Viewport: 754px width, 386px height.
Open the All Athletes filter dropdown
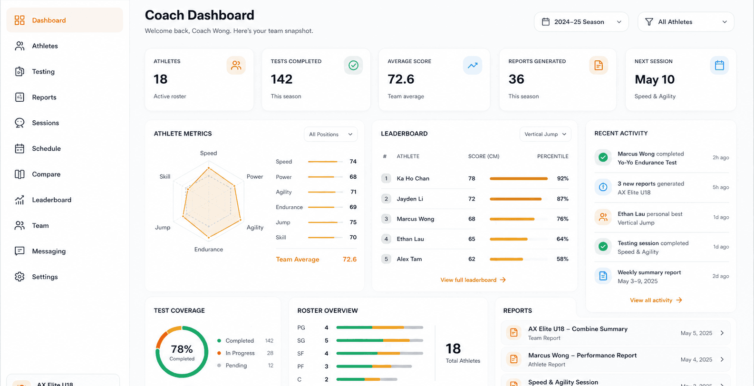coord(686,22)
